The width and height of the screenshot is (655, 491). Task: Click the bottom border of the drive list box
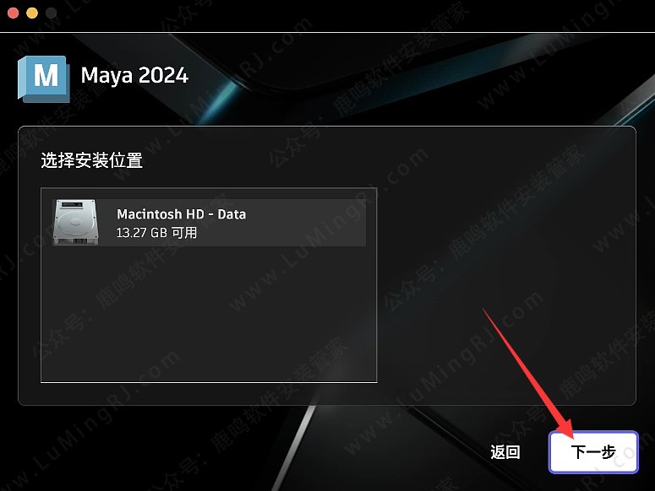pos(209,382)
